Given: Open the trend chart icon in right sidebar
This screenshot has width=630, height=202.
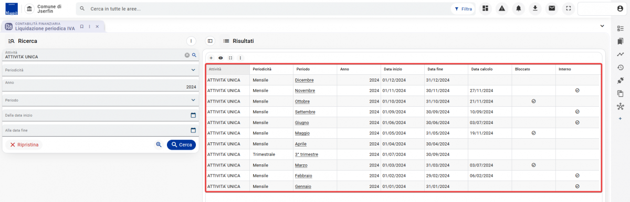Looking at the screenshot, I should click(620, 54).
